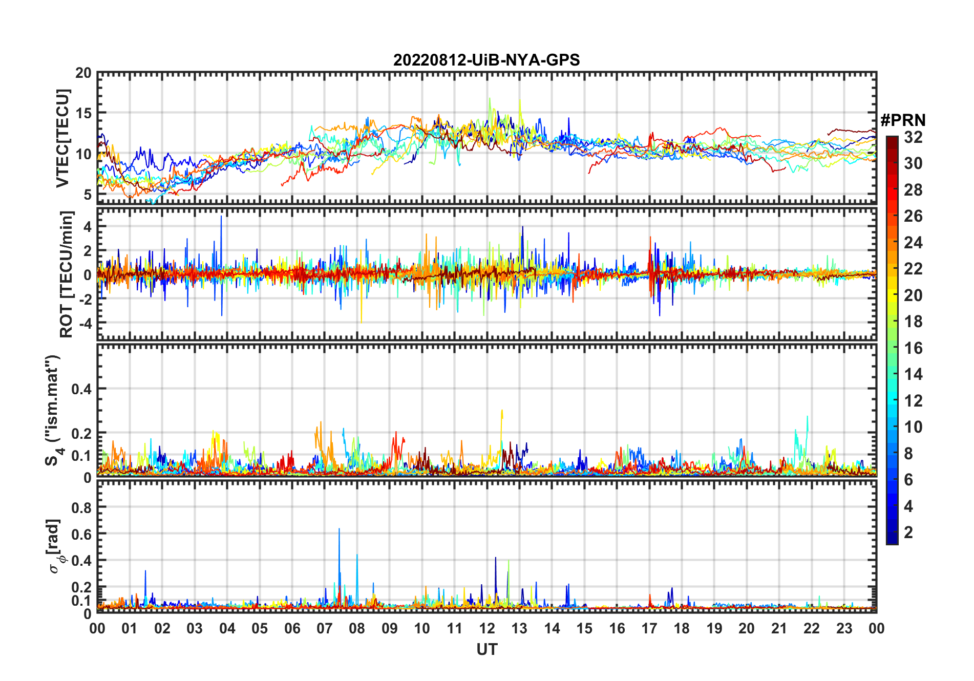The height and width of the screenshot is (681, 974).
Task: Click the plot title 20220812-UiB-NYA-GPS
Action: pos(486,60)
